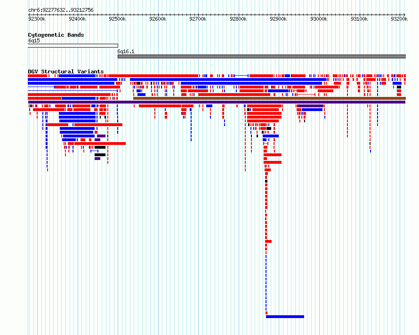Select the long red variant spanning 92600k below the purple bar
419x335 pixels.
coord(160,106)
